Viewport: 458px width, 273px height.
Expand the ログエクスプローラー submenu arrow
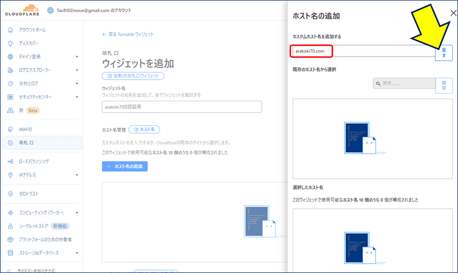click(77, 70)
